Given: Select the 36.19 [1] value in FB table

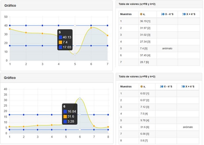Looking at the screenshot, I should 145,21.
